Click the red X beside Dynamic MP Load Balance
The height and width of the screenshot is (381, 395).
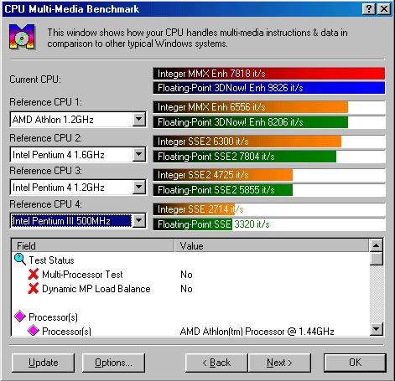pos(34,288)
